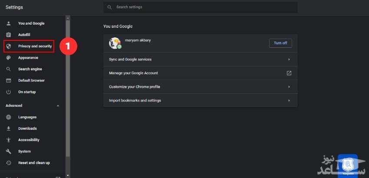Click the System wrench icon
This screenshot has width=369, height=178.
8,152
